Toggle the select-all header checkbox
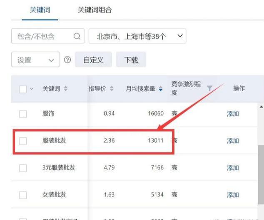The width and height of the screenshot is (264, 220). pos(23,89)
